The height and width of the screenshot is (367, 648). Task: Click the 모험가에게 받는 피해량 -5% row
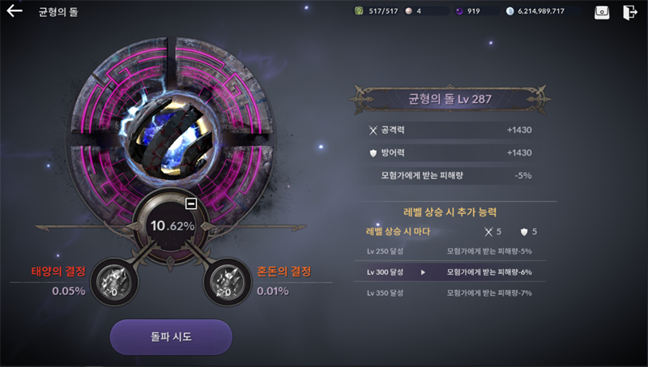tap(450, 176)
